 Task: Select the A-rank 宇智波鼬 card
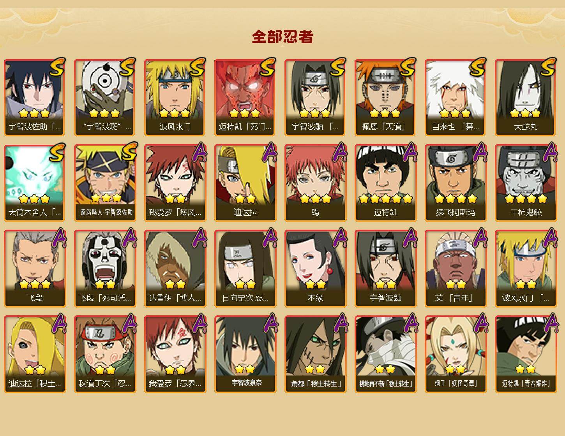[385, 269]
